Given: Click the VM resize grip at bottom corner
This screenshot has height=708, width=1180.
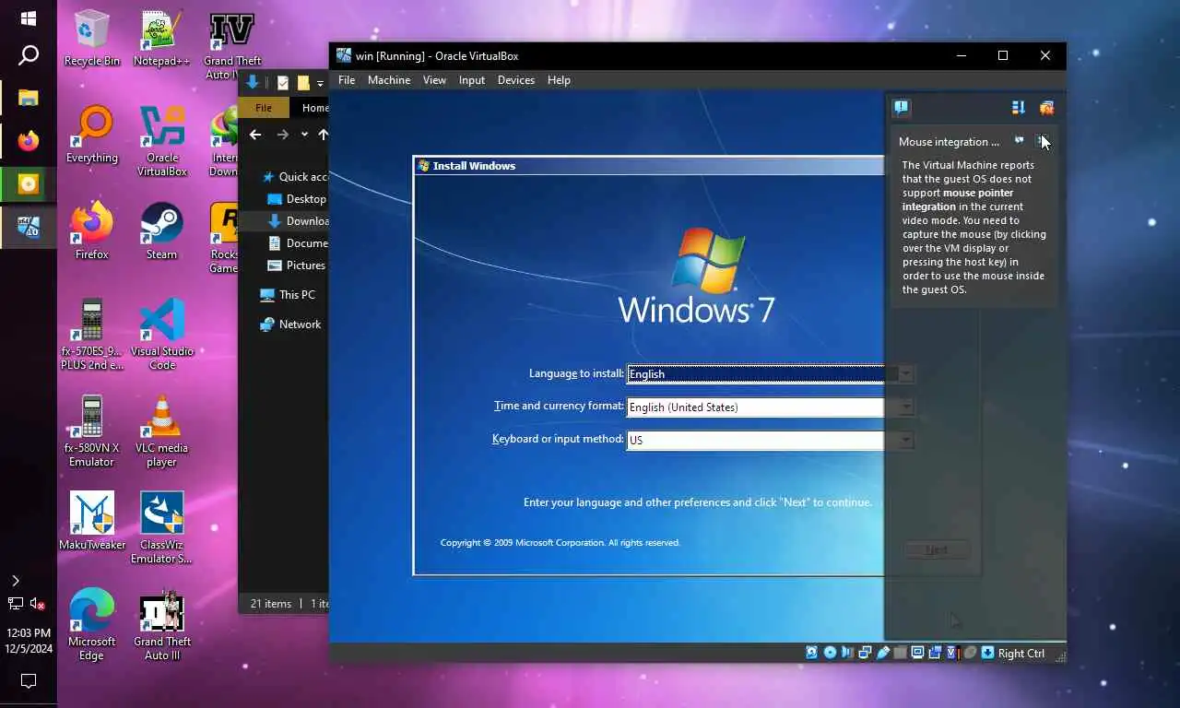Looking at the screenshot, I should click(x=1059, y=655).
